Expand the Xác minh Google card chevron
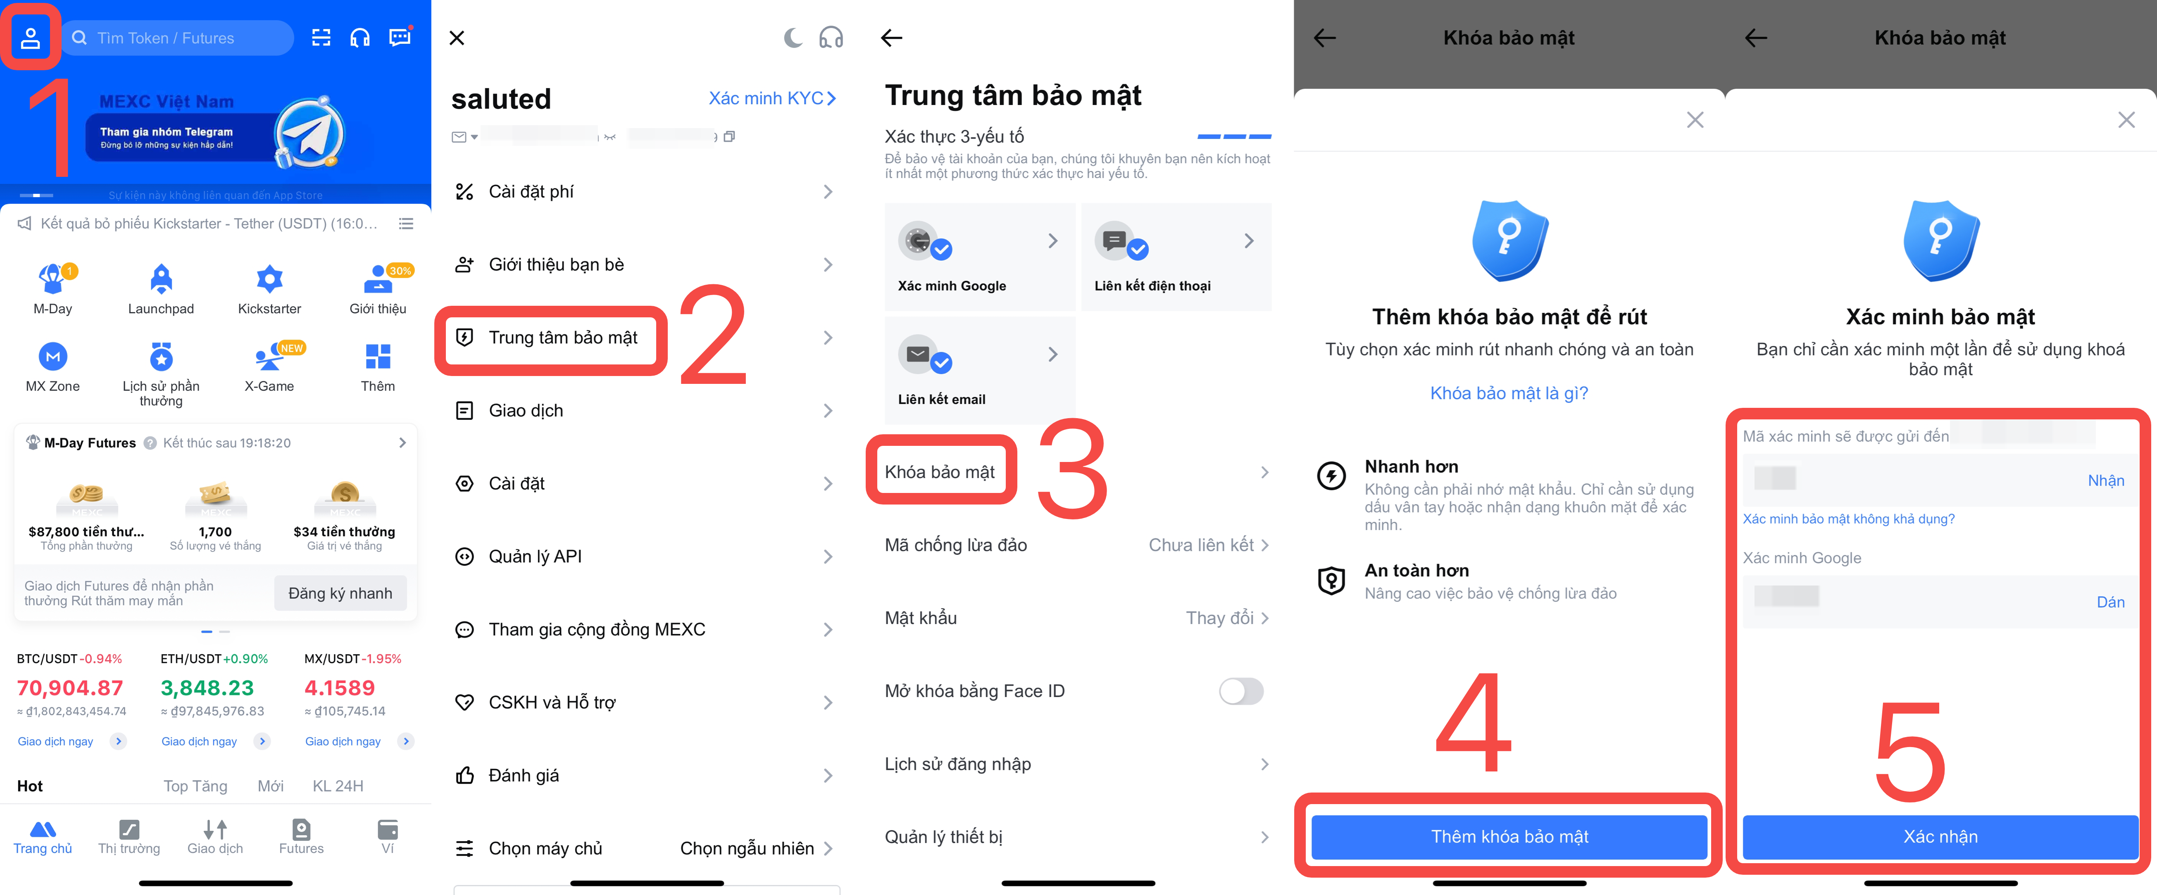2157x895 pixels. (x=1052, y=241)
